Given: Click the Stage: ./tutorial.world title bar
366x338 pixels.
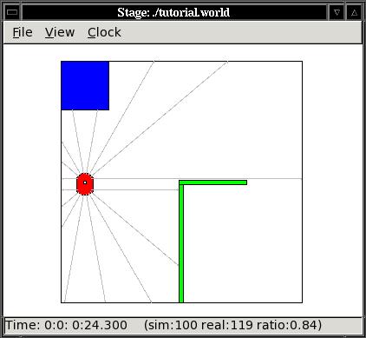Looking at the screenshot, I should [173, 12].
